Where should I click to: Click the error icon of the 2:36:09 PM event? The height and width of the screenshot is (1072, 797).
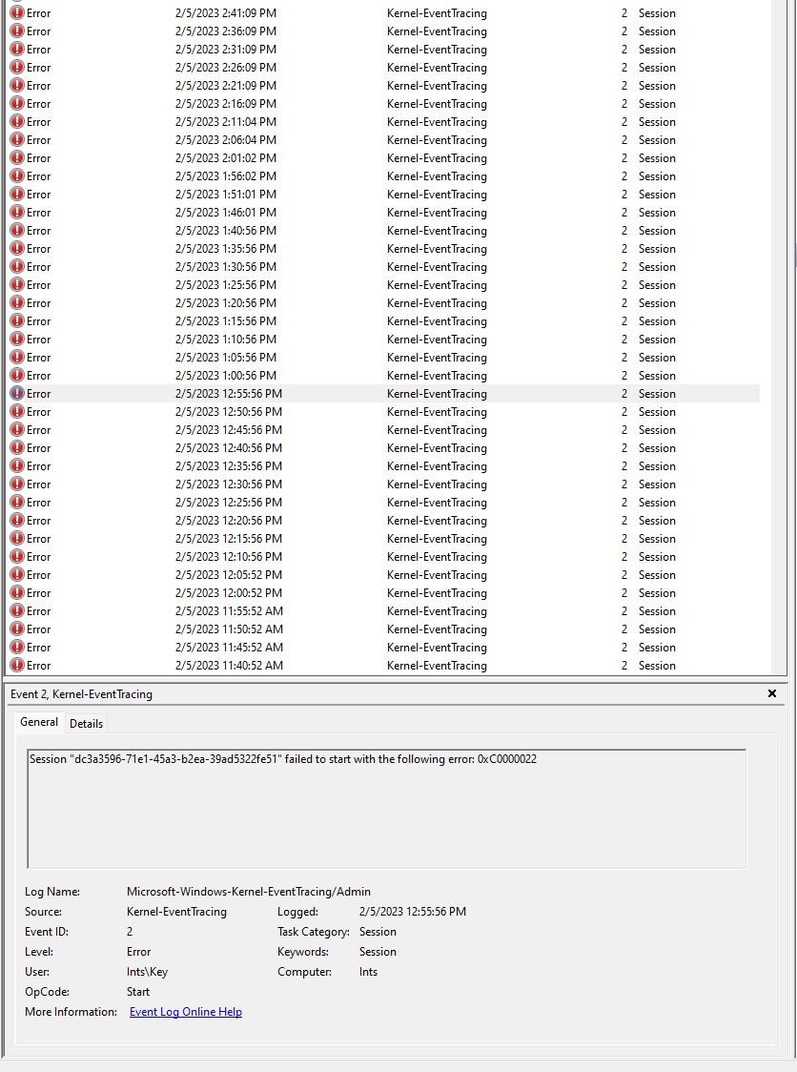pyautogui.click(x=17, y=31)
